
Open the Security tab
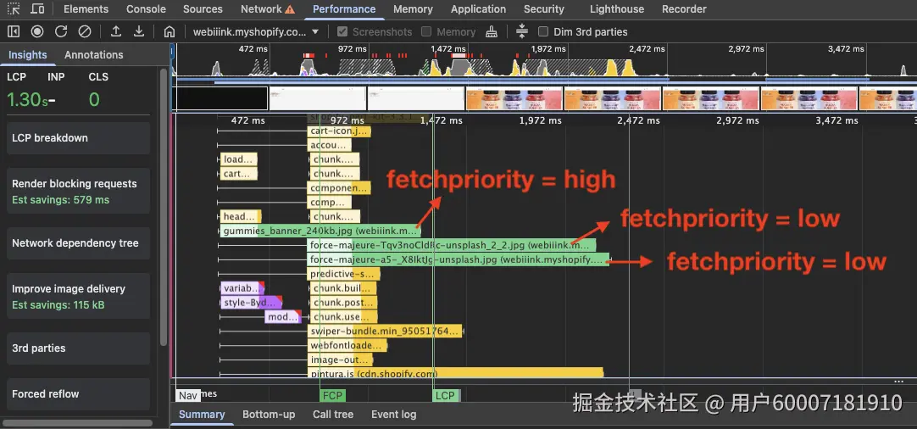click(544, 8)
